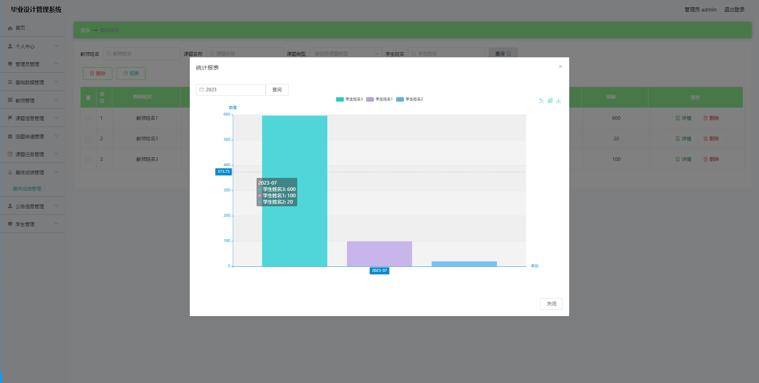Expand 基础数据管理 menu chevron
759x383 pixels.
56,82
